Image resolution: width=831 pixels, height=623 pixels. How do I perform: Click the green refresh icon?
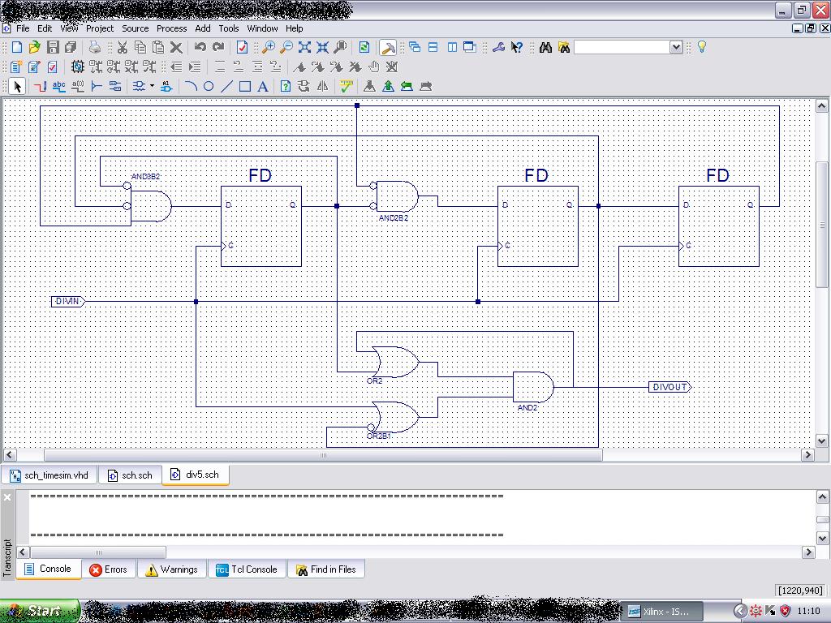pos(364,47)
